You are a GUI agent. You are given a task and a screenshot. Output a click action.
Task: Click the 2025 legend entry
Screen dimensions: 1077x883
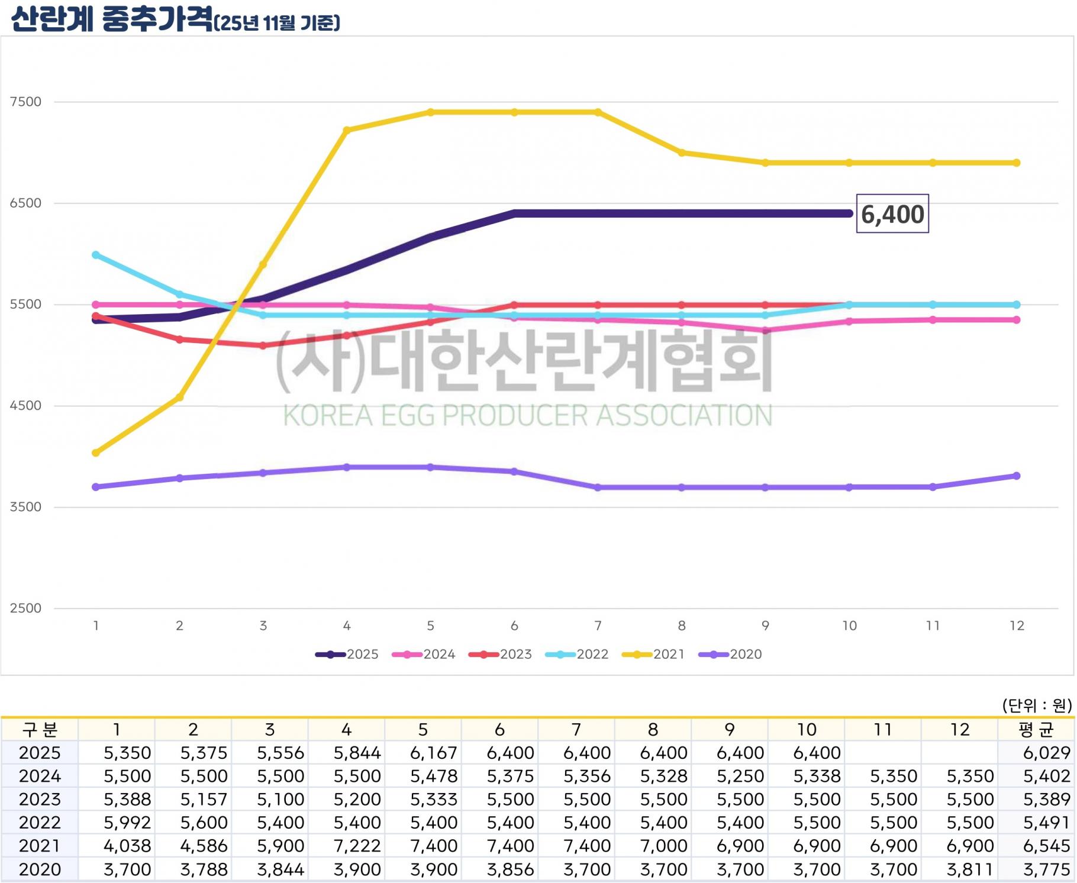point(347,654)
